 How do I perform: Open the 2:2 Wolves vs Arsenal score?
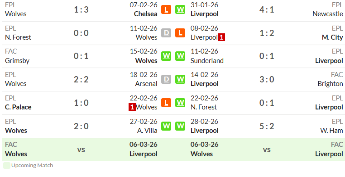point(81,79)
